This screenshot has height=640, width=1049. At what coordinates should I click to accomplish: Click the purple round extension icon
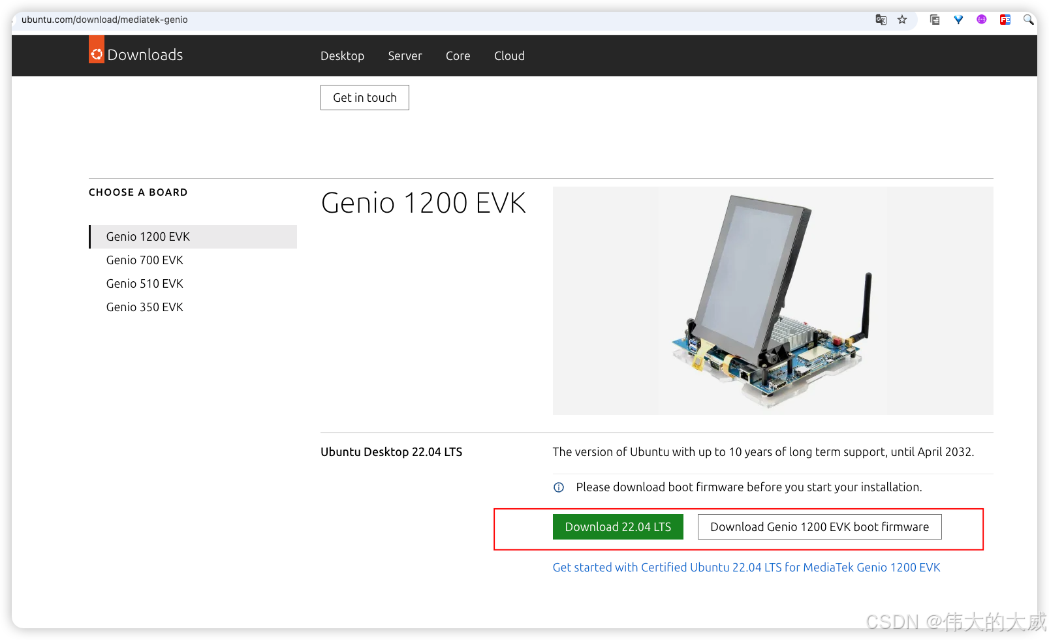(x=982, y=20)
